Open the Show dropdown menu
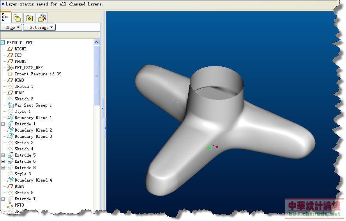The width and height of the screenshot is (346, 221). tap(11, 27)
